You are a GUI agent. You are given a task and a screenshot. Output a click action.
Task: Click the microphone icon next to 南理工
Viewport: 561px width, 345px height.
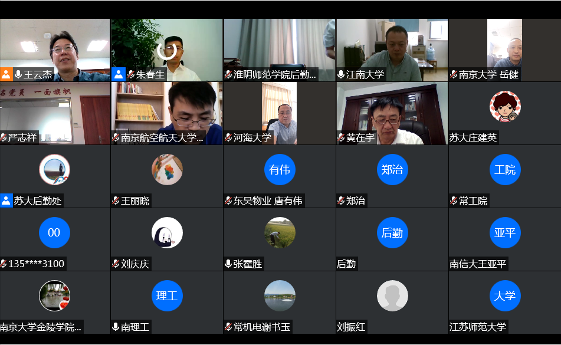pyautogui.click(x=116, y=327)
